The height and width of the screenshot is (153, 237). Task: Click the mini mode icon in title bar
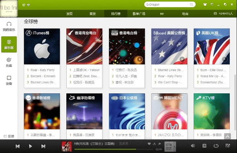coord(212,4)
